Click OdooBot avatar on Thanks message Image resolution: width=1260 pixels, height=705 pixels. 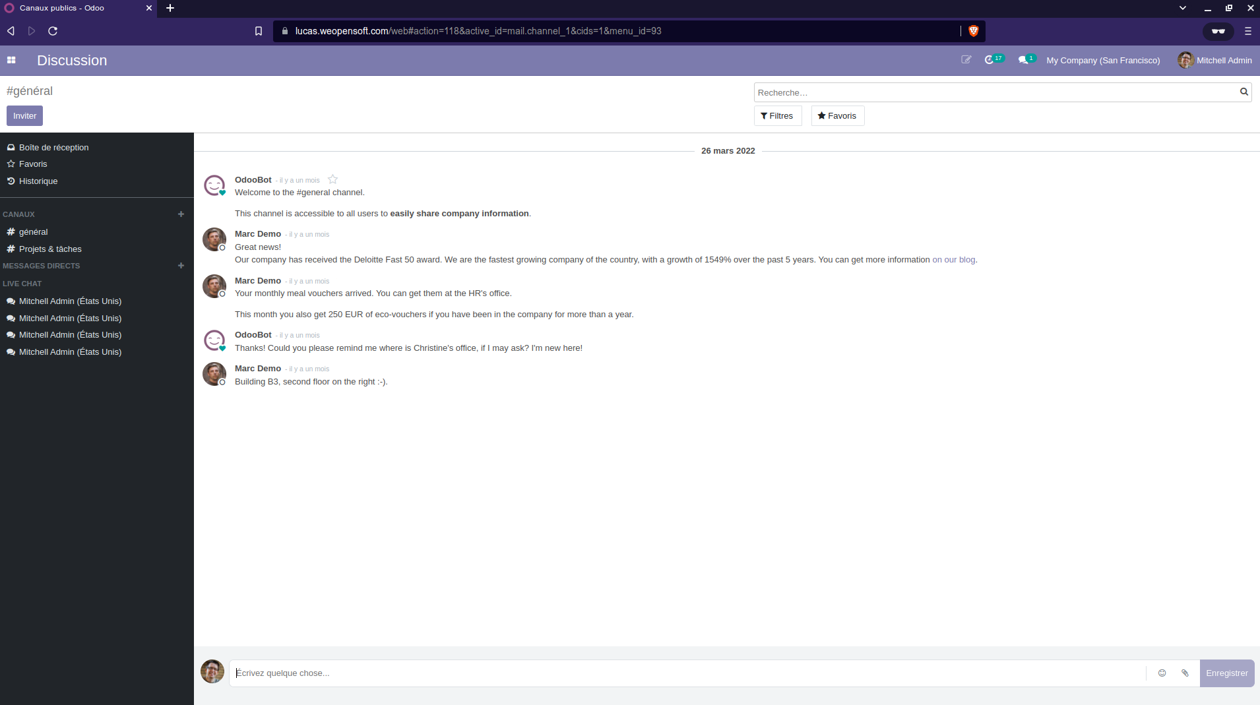coord(214,340)
